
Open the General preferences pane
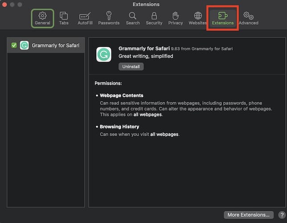coord(42,18)
